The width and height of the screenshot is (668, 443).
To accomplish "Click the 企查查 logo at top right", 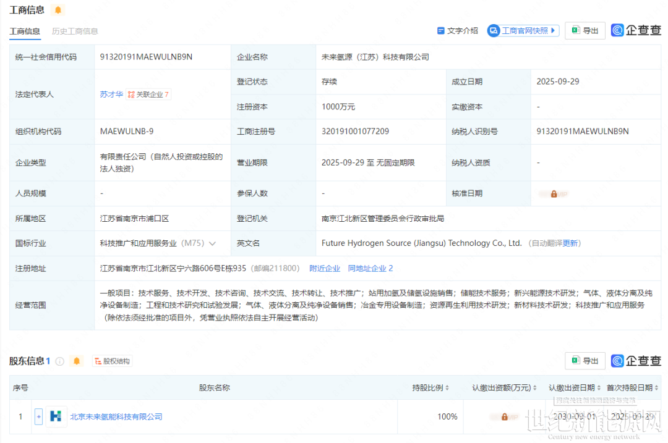I will pyautogui.click(x=636, y=30).
